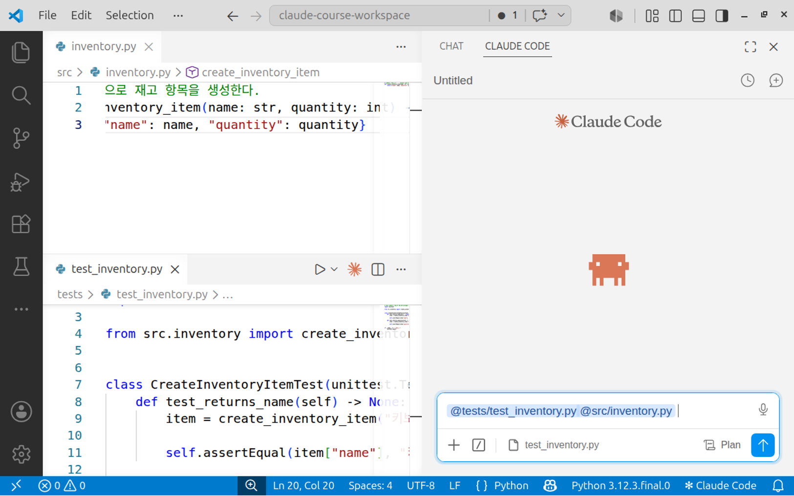The height and width of the screenshot is (496, 794).
Task: Go to line via Ln 20, Col 20
Action: [x=303, y=486]
